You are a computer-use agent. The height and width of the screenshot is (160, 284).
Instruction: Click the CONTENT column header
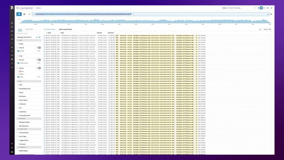tap(110, 33)
